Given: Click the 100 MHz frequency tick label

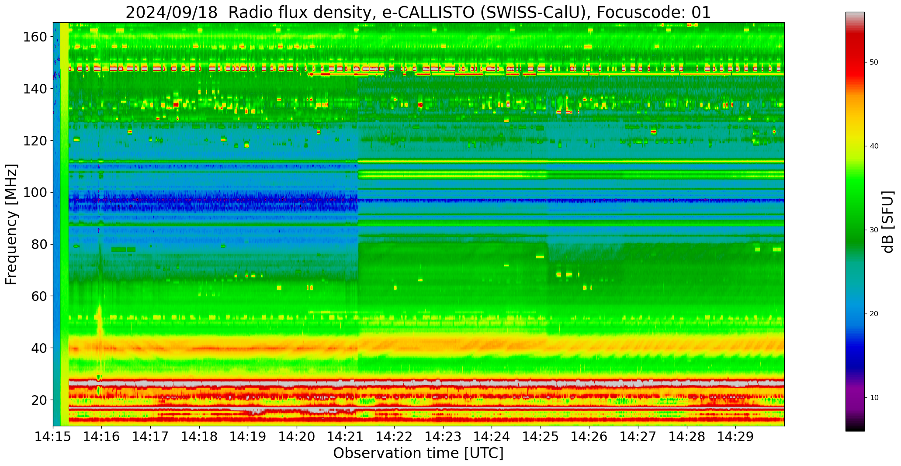Looking at the screenshot, I should pos(35,192).
